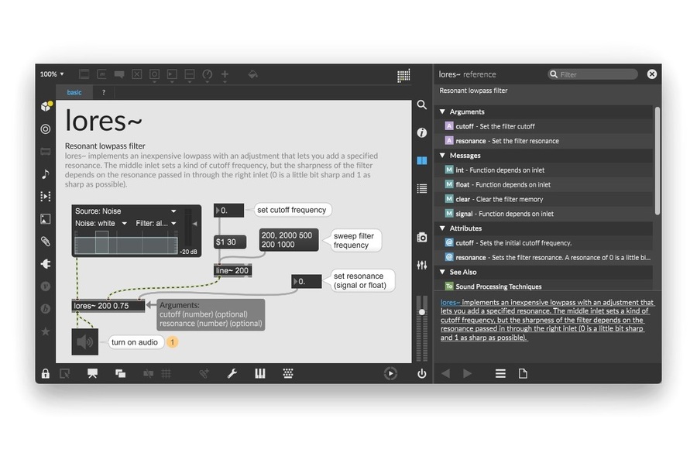Image resolution: width=697 pixels, height=470 pixels.
Task: Open the piano keys icon in bottom toolbar
Action: tap(260, 374)
